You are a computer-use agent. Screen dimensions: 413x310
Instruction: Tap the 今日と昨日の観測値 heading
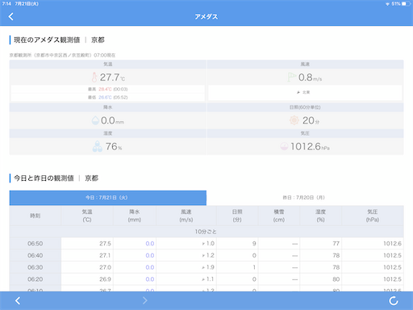tap(44, 178)
